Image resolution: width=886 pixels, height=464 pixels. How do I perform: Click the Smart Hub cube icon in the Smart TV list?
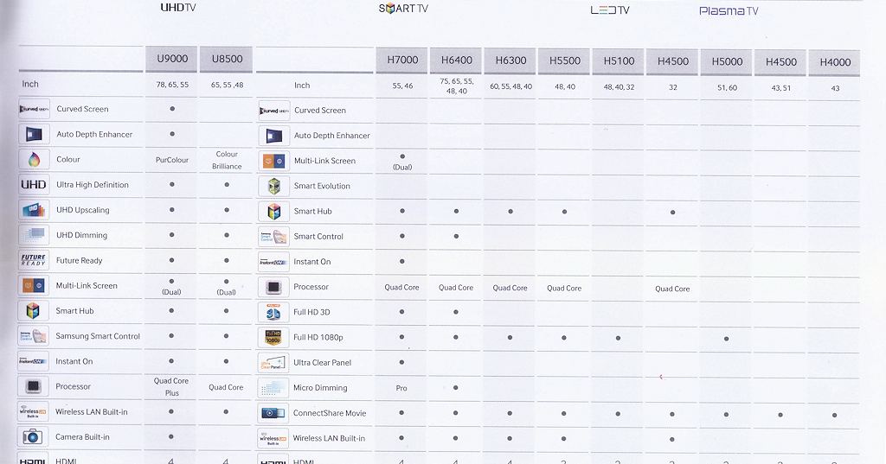point(274,211)
